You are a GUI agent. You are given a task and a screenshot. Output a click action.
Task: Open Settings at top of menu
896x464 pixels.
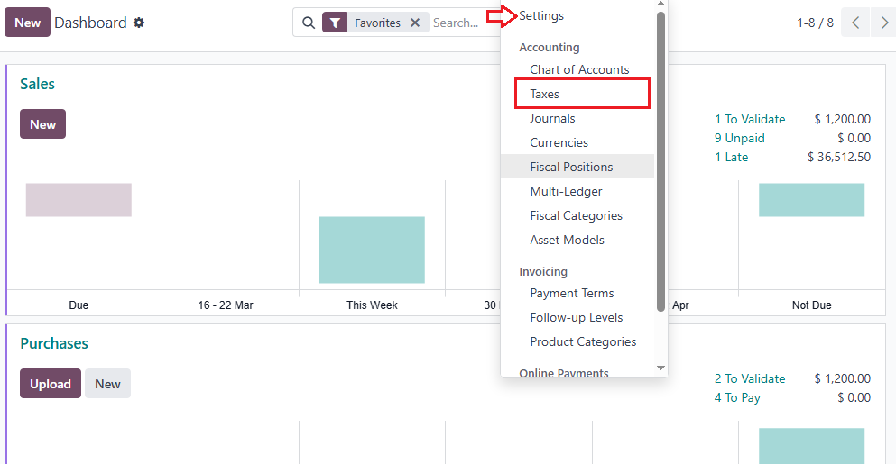point(541,15)
